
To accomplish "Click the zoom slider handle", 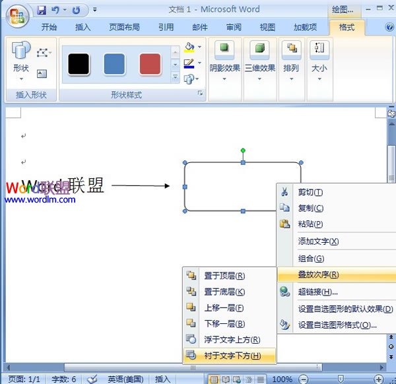I will (341, 379).
